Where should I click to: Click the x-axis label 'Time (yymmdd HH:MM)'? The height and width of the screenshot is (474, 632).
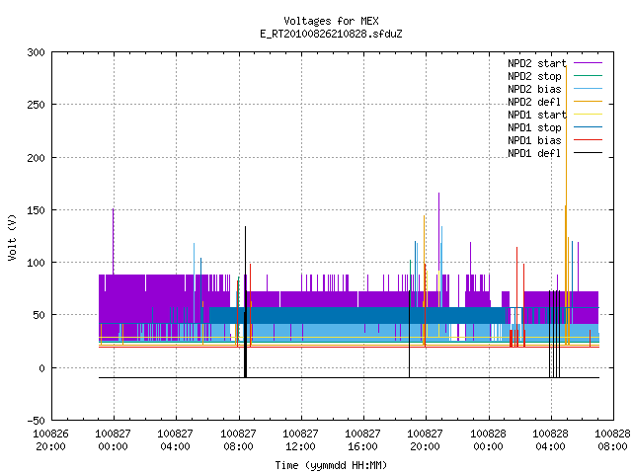tap(331, 465)
